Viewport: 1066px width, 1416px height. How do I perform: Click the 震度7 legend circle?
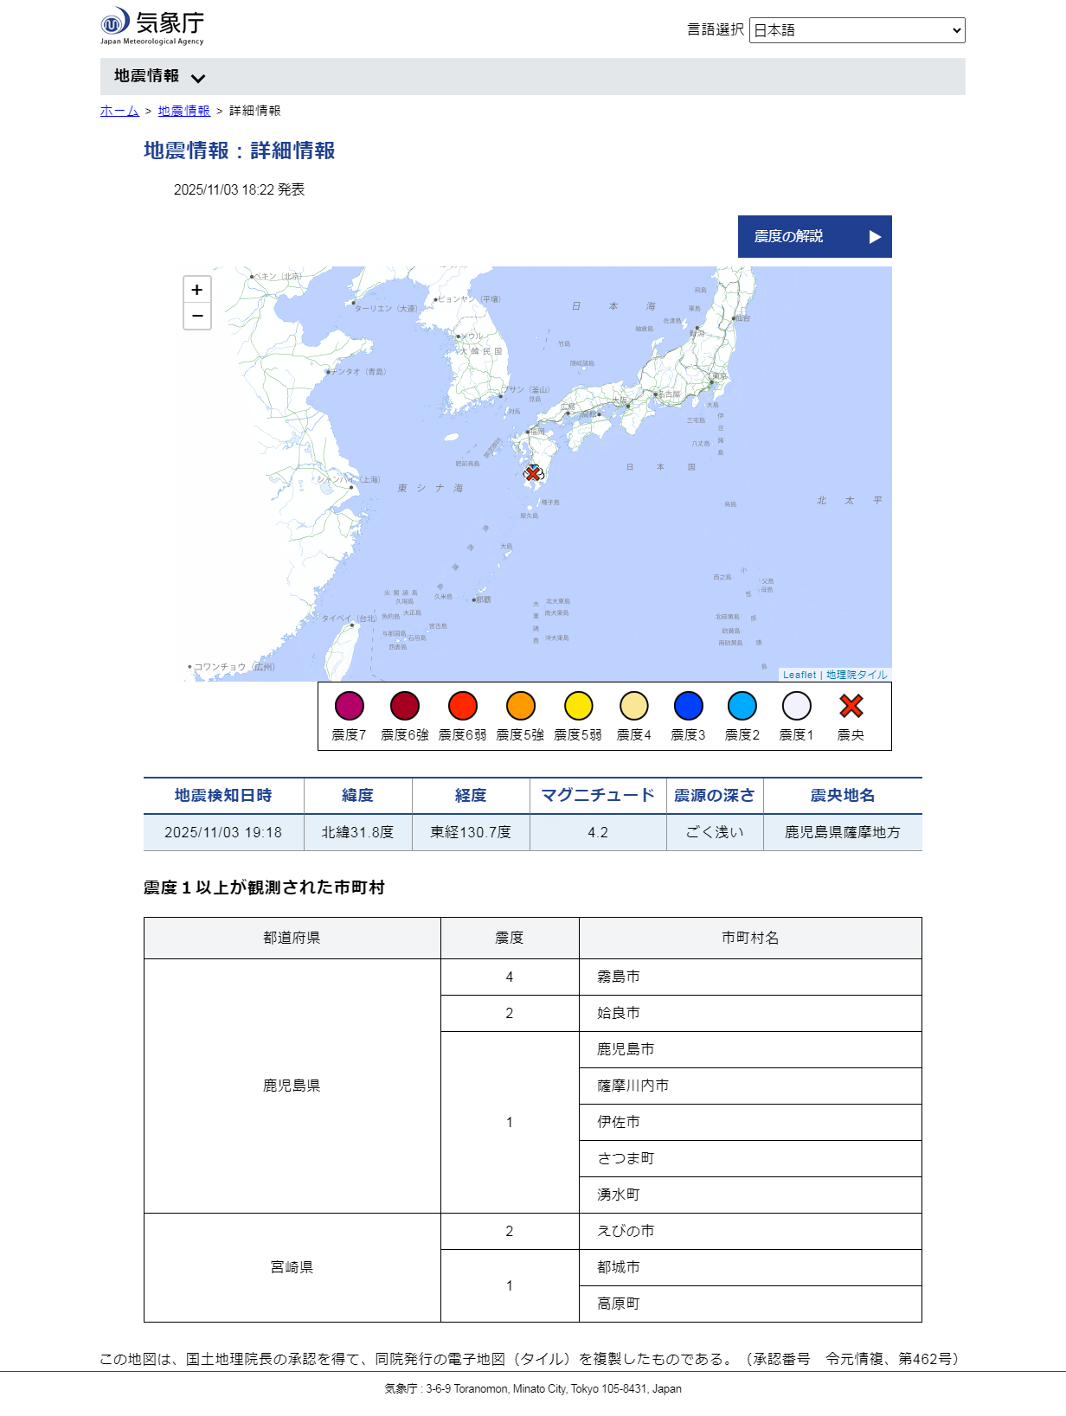click(350, 706)
